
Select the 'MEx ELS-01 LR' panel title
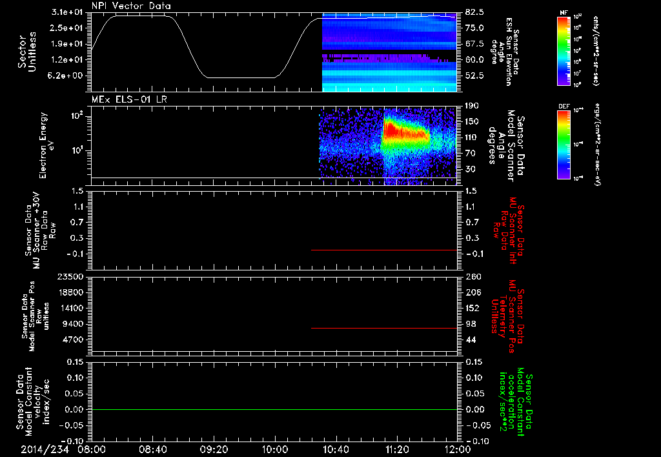(129, 99)
